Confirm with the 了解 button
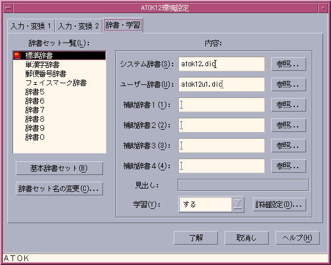This screenshot has height=265, width=331. click(x=196, y=238)
